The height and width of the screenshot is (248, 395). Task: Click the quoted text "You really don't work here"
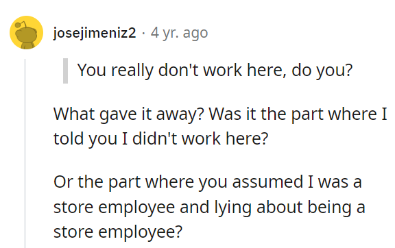point(181,71)
